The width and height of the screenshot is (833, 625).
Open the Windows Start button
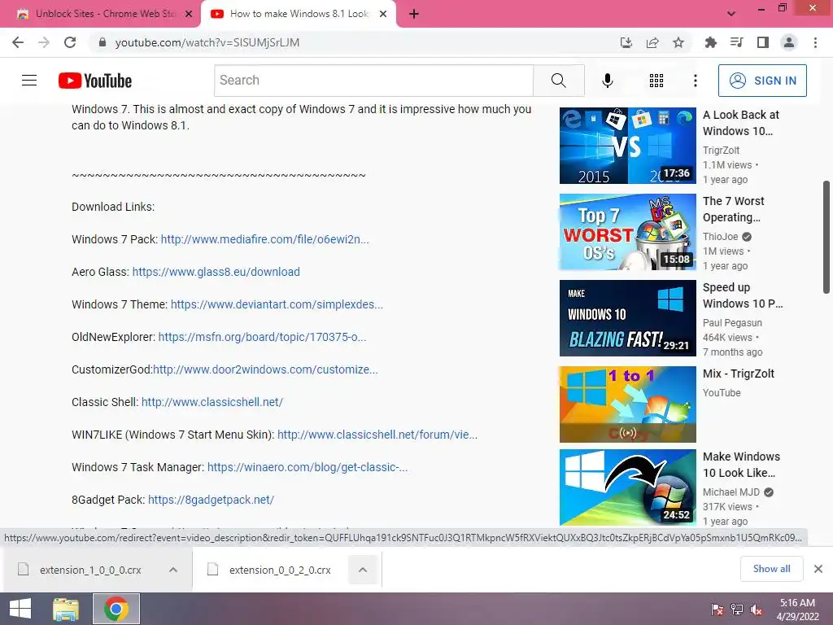pos(20,609)
